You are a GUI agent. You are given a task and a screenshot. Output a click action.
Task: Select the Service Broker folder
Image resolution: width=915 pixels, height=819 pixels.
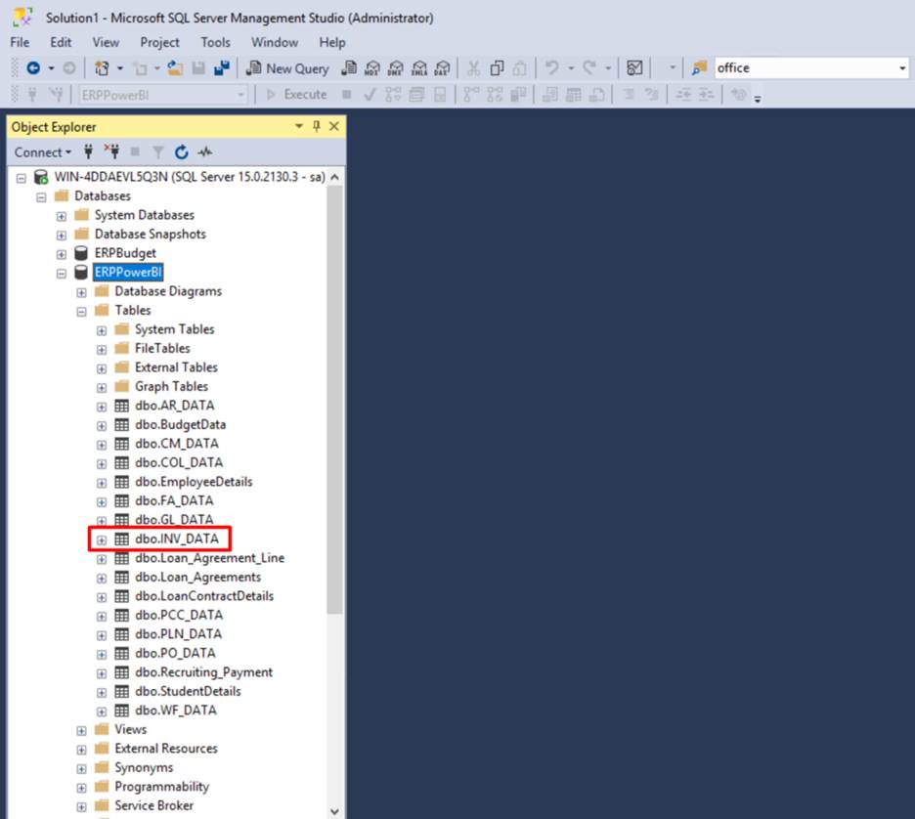point(154,805)
